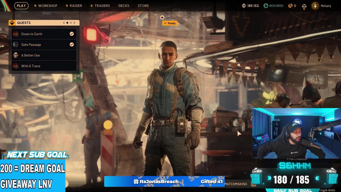341x192 pixels.
Task: Click the DAILY SUB GOAL label
Action: (293, 190)
